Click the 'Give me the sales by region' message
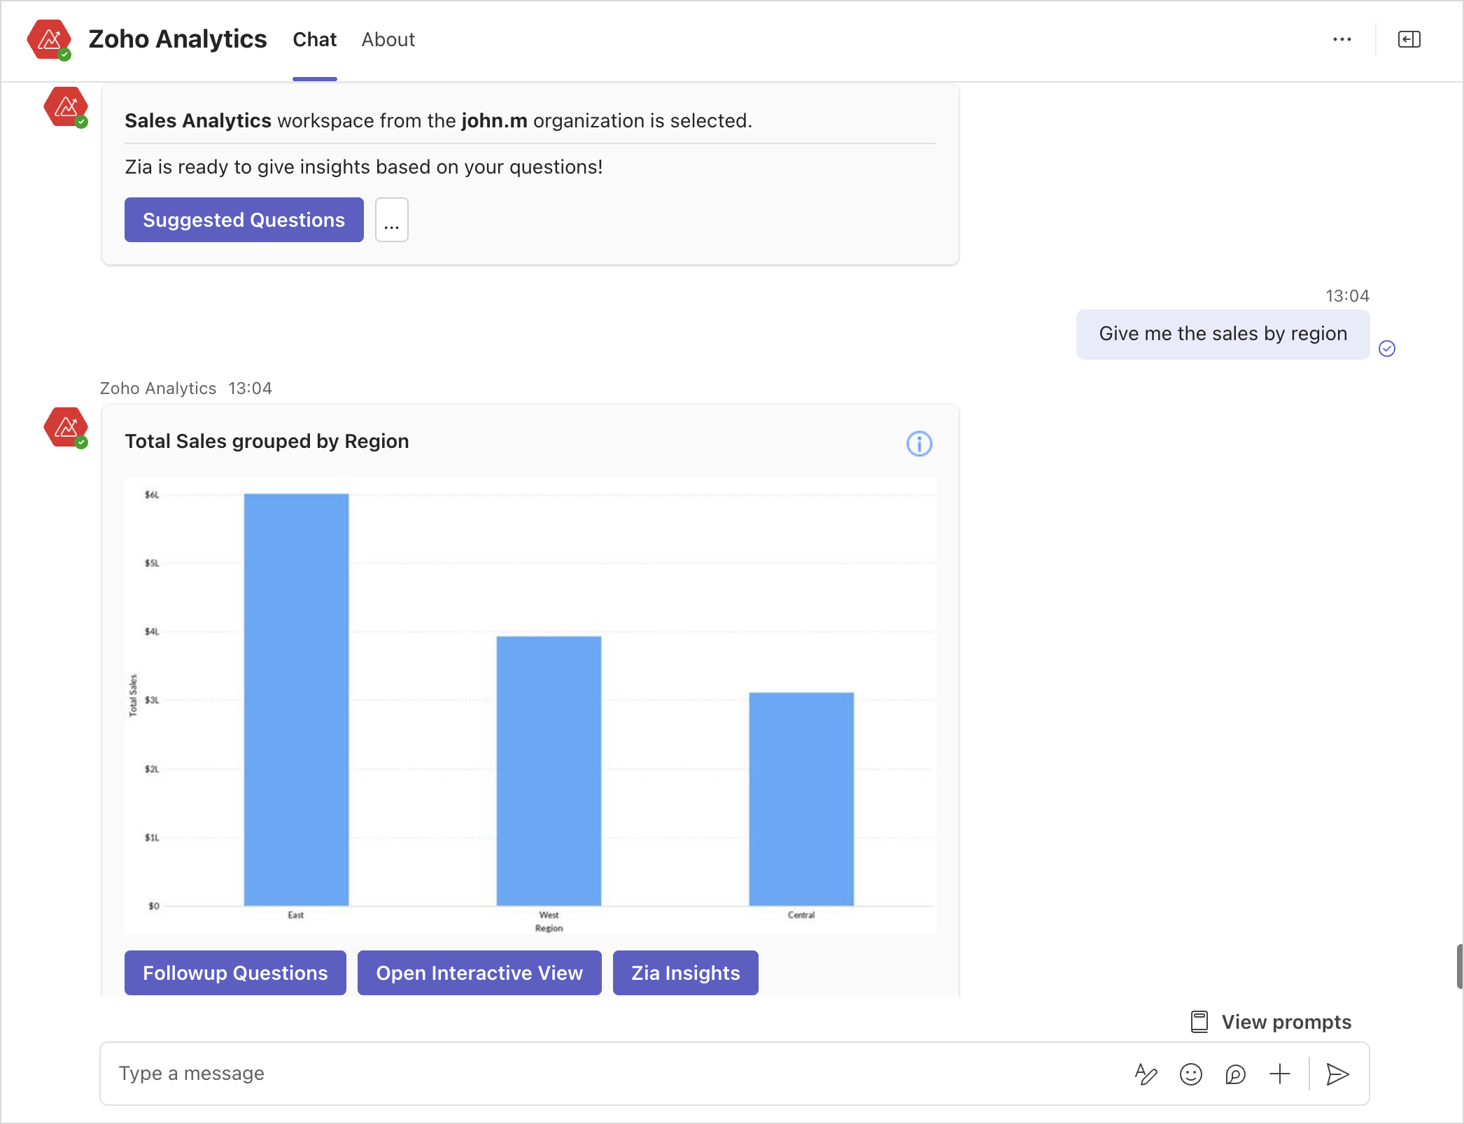The width and height of the screenshot is (1464, 1124). pos(1223,334)
